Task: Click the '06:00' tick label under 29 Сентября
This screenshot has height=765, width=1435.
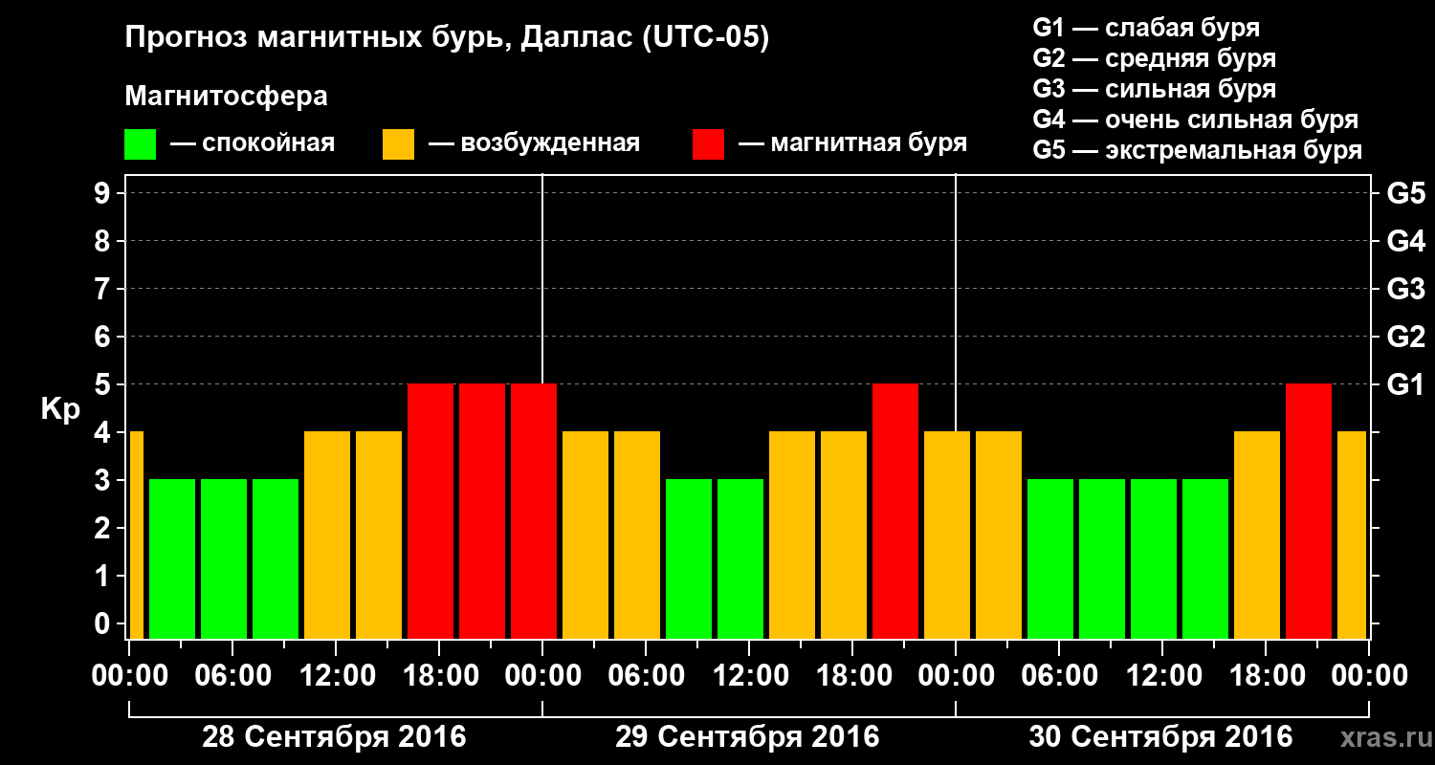Action: [x=646, y=676]
